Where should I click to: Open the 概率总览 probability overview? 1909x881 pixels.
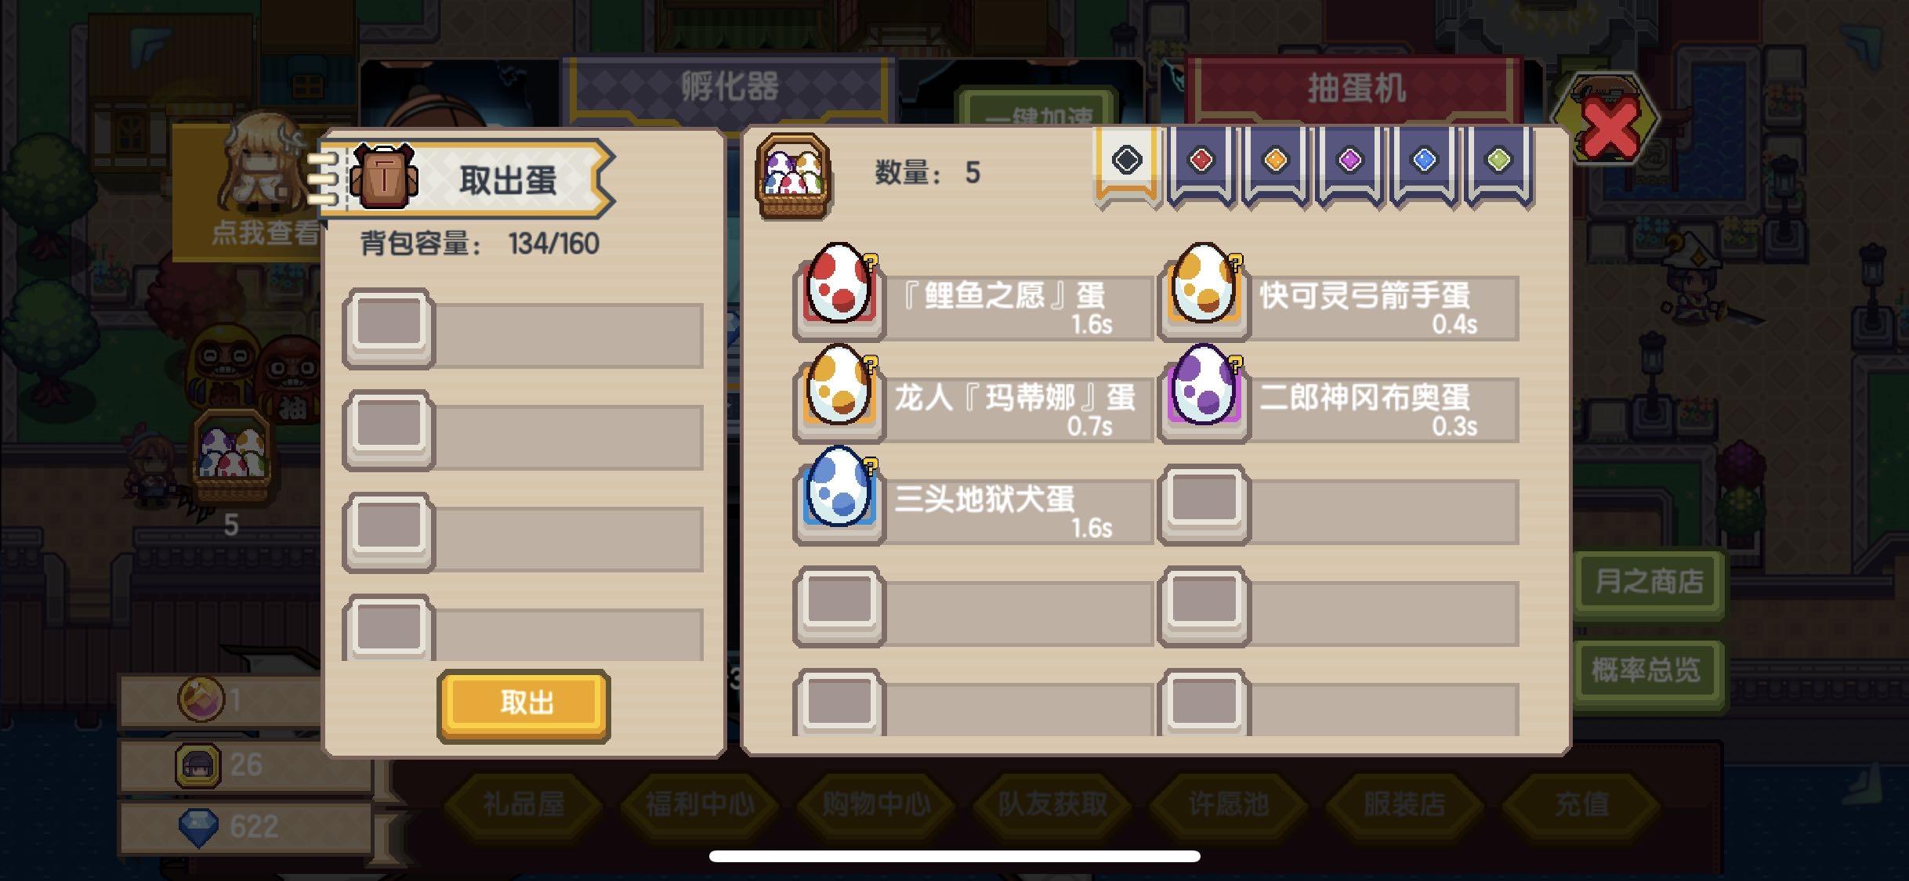click(1649, 671)
